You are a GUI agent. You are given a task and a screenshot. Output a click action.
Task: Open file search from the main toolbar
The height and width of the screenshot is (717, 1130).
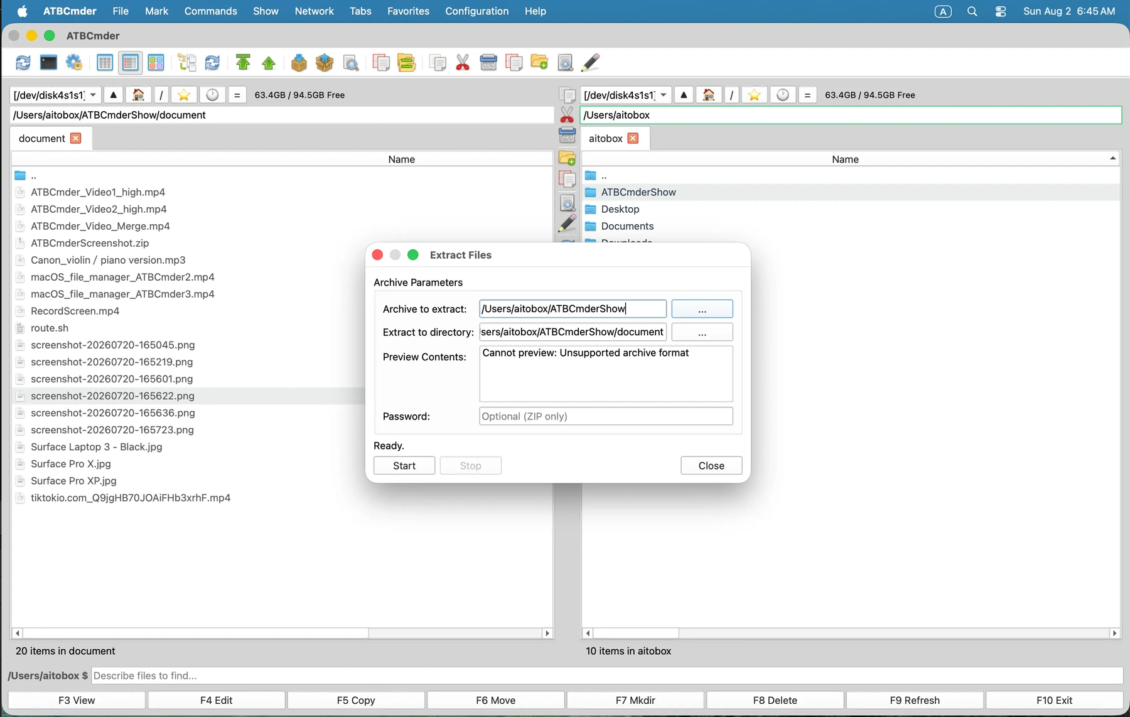(x=351, y=63)
